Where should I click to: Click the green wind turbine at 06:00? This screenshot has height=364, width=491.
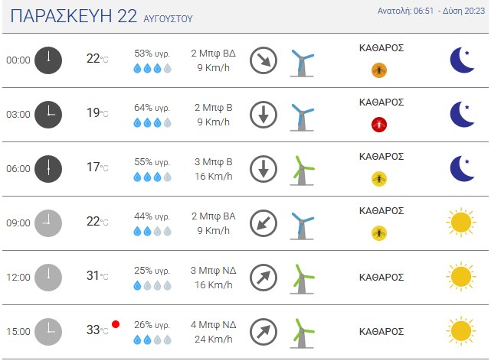(302, 170)
